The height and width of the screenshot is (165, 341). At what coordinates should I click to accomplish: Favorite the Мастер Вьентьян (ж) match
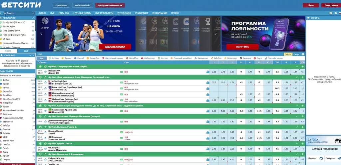(45, 94)
